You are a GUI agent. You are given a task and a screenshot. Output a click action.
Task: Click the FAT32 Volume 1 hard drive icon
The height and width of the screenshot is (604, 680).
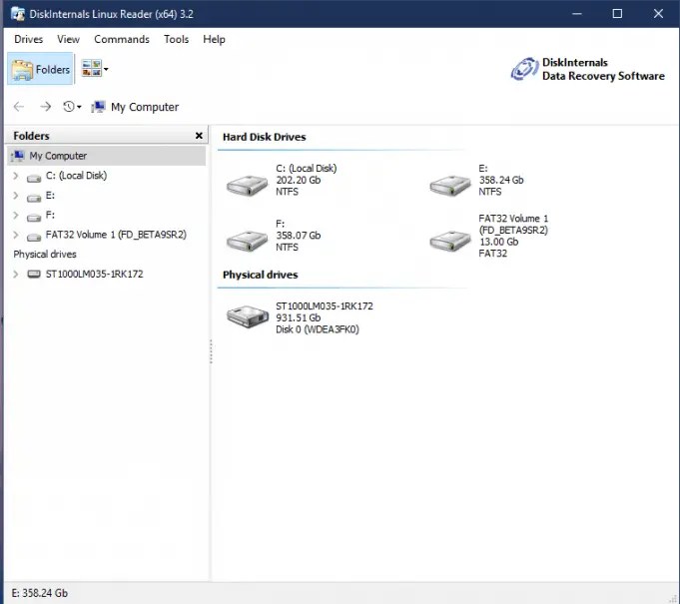(450, 240)
